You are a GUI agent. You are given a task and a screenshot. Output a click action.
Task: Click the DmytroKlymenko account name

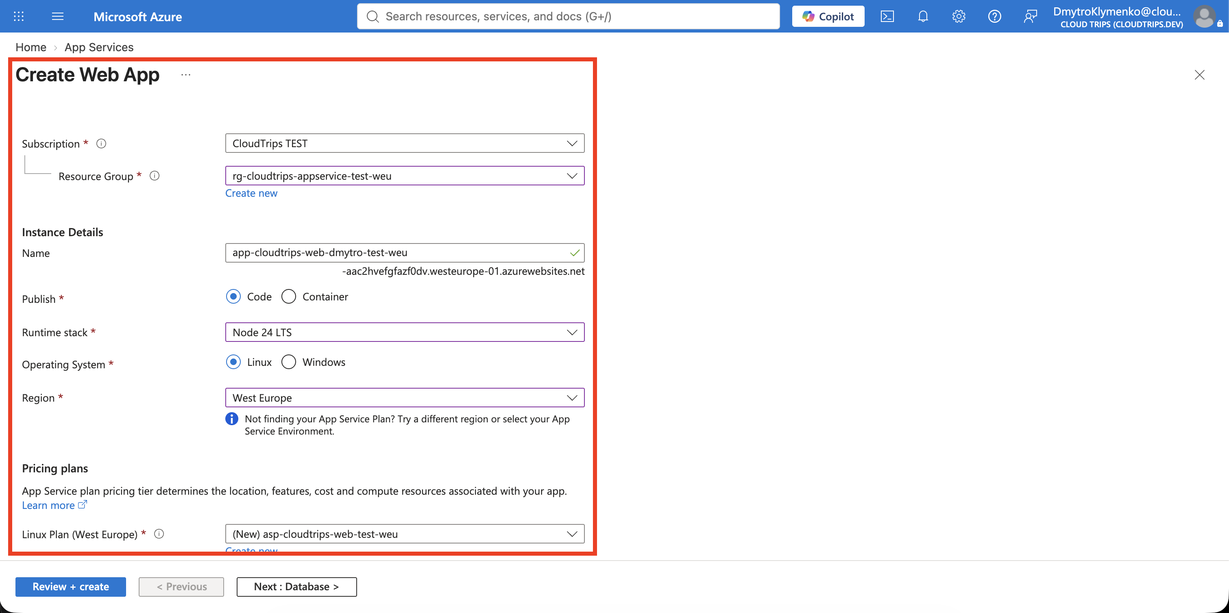(x=1117, y=11)
